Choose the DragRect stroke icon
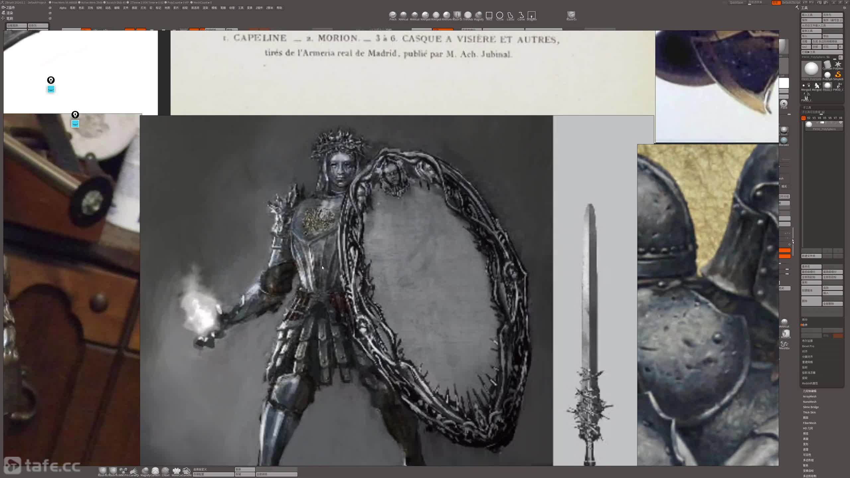Image resolution: width=850 pixels, height=478 pixels. (x=532, y=15)
